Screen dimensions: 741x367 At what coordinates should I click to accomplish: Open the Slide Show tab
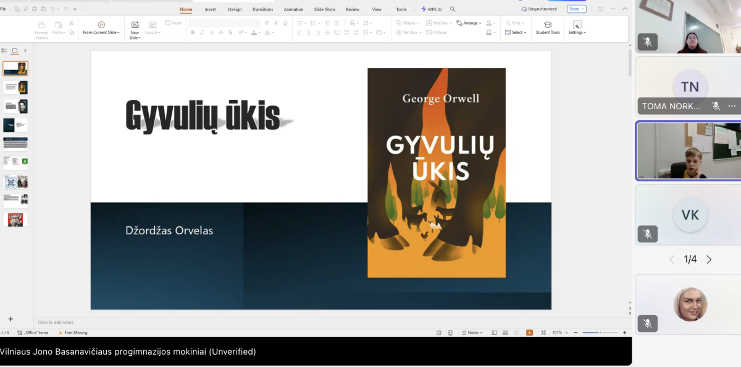pyautogui.click(x=324, y=9)
